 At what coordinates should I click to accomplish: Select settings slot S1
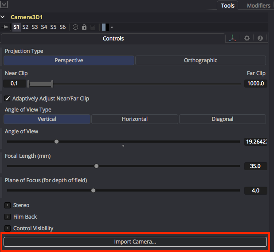(16, 27)
